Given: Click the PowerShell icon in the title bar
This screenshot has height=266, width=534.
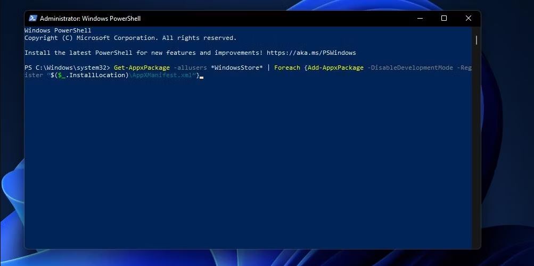Looking at the screenshot, I should pos(32,19).
